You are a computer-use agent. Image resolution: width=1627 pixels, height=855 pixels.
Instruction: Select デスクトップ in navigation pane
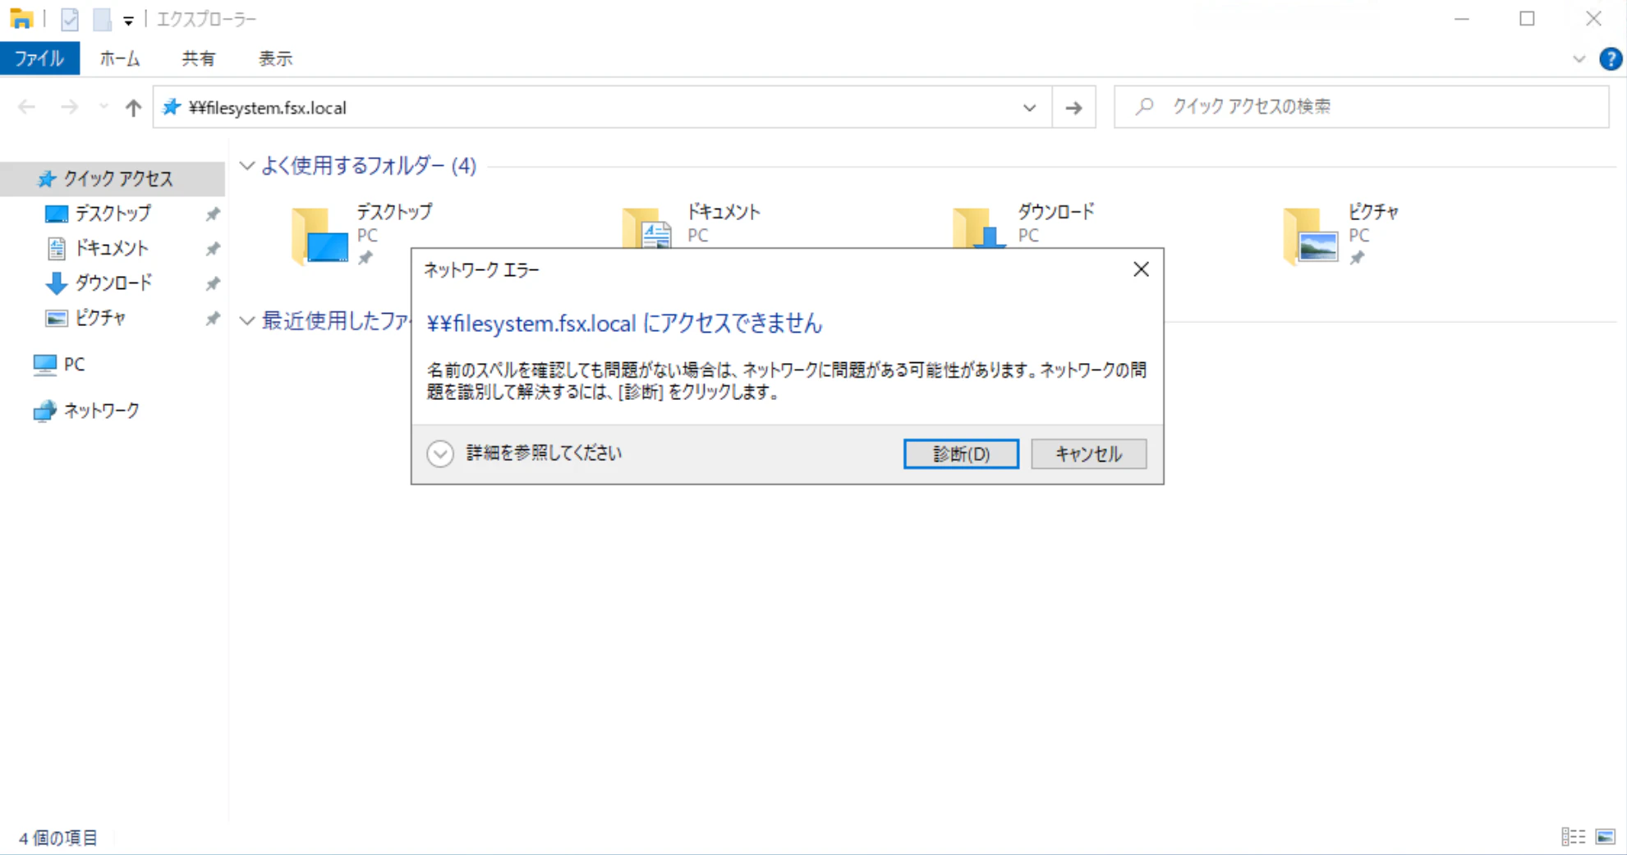(x=113, y=214)
